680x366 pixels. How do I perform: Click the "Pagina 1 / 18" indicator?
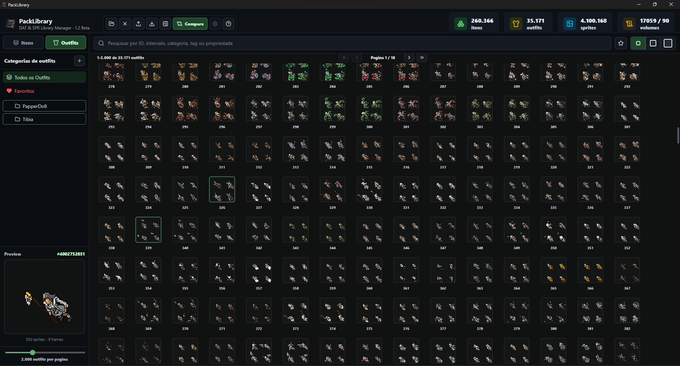tap(383, 58)
